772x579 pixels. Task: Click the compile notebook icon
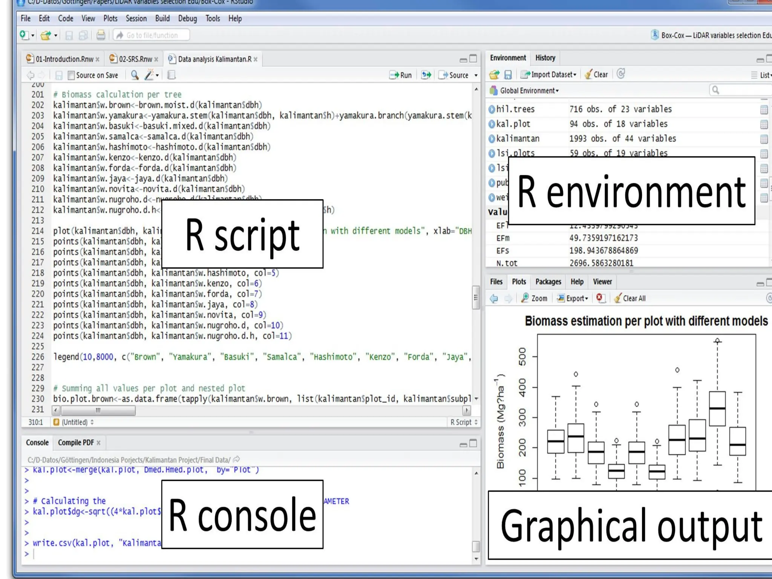coord(171,75)
